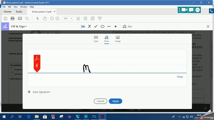This screenshot has height=120, width=214.
Task: Switch to the Type signature tab
Action: (x=96, y=39)
